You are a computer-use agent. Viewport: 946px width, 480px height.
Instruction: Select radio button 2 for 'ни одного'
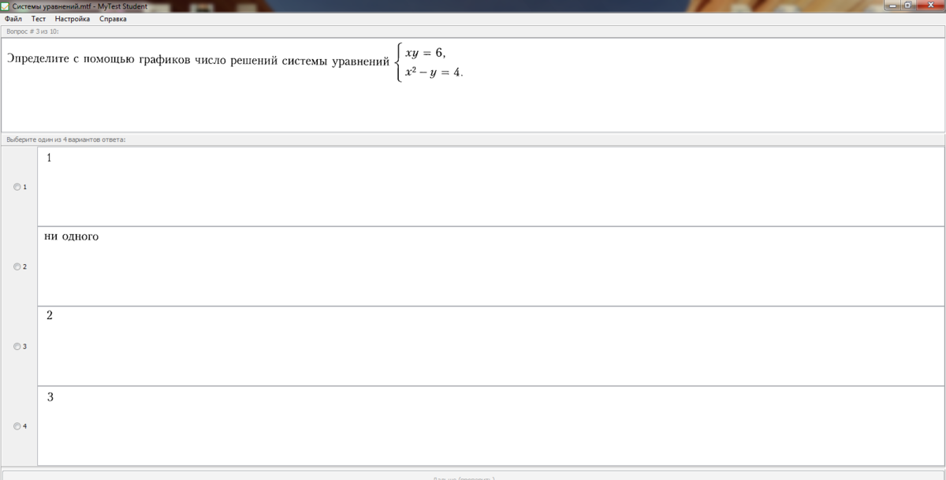(17, 266)
